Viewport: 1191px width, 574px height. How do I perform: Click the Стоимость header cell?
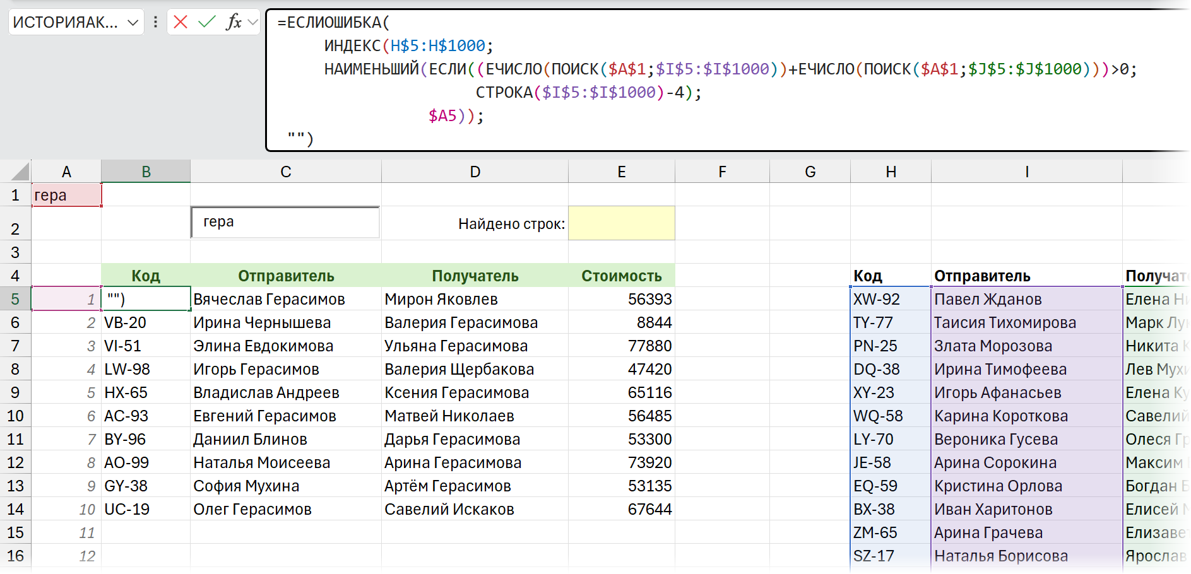coord(622,276)
